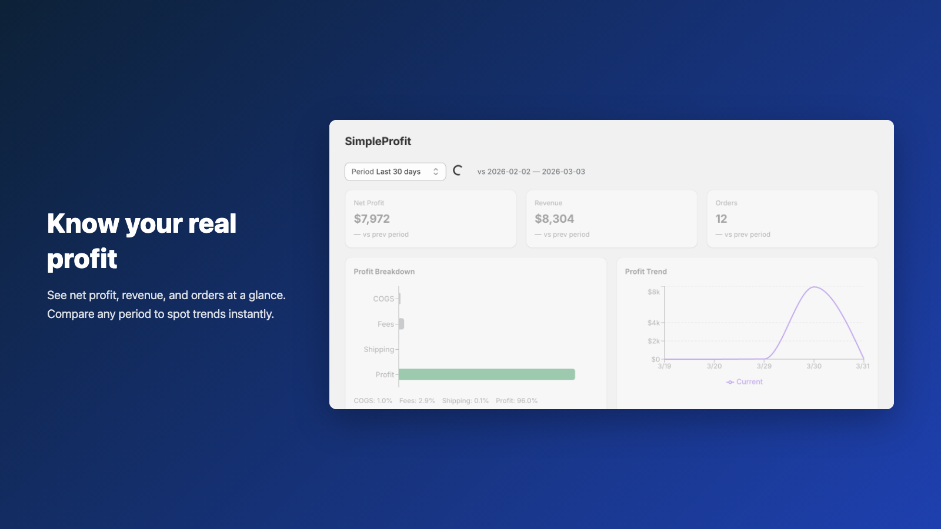Click the 'Know your real profit' headline
This screenshot has height=529, width=941.
tap(142, 241)
